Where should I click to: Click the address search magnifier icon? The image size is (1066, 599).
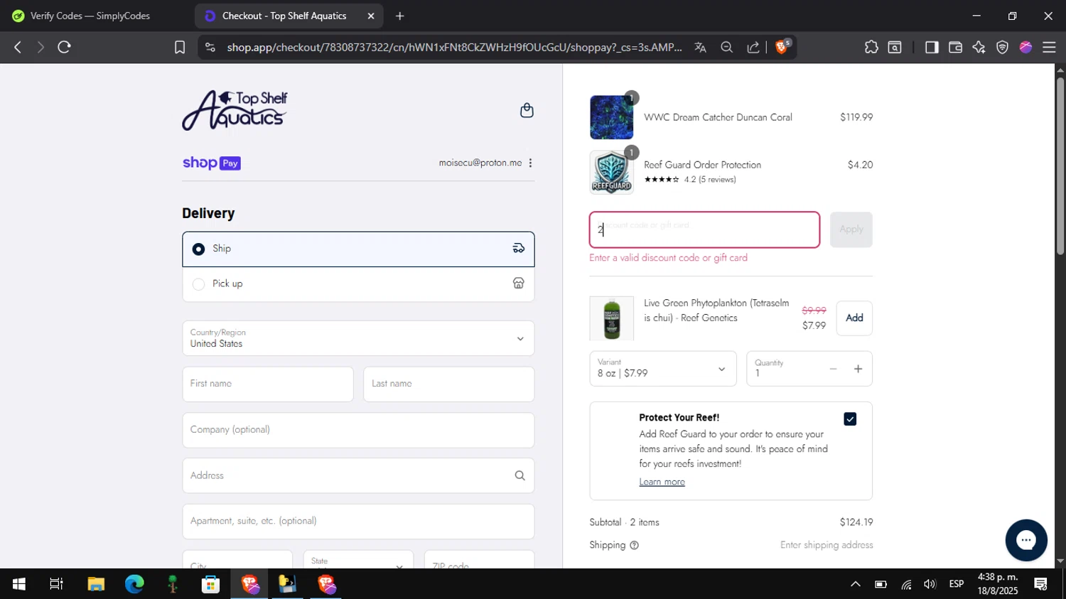click(519, 475)
